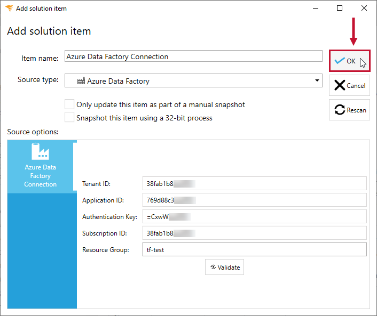Click the "Source type:" label
Image resolution: width=377 pixels, height=316 pixels.
point(38,79)
